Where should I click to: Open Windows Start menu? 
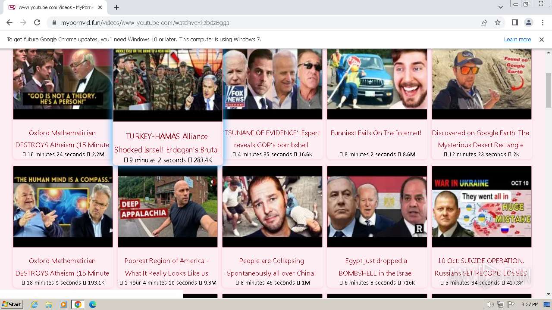(12, 304)
